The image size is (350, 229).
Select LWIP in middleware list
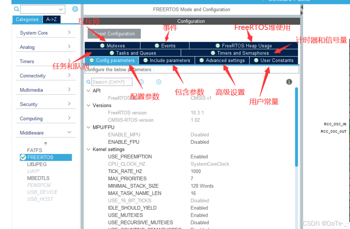[33, 171]
